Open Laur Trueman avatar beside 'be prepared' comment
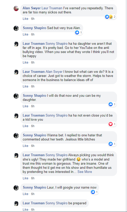127x212 pixels. [16, 203]
